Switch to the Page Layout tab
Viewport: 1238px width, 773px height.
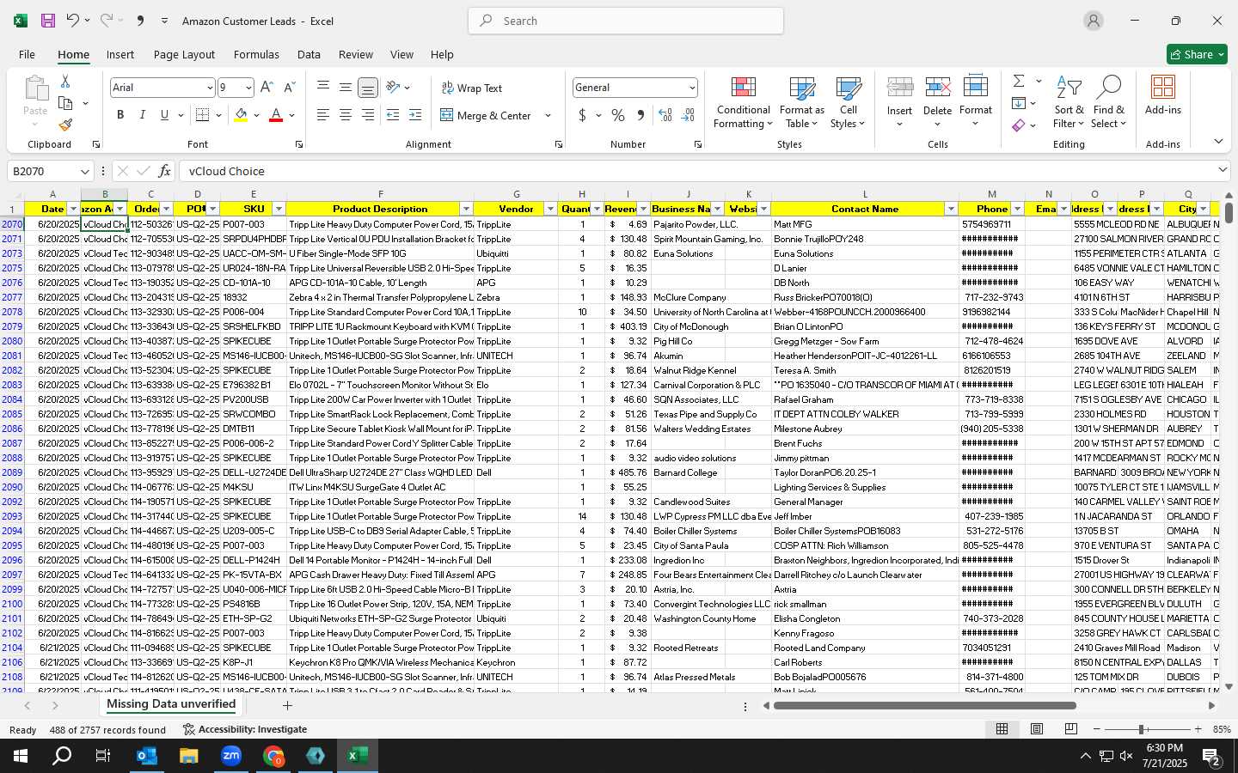point(184,54)
